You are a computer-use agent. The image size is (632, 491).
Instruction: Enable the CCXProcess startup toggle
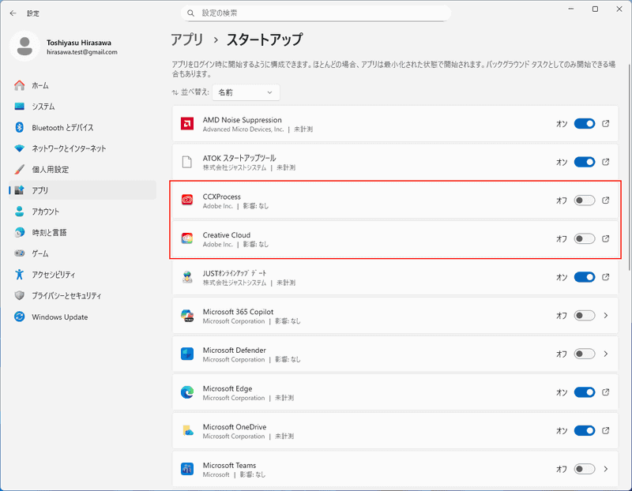point(583,201)
